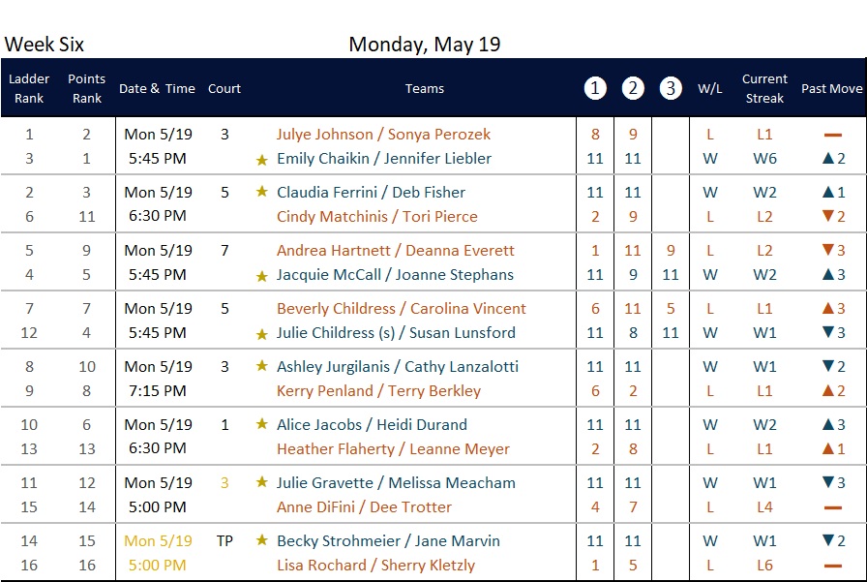
Task: Select team Julye Johnson / Sonya Perozek
Action: (x=383, y=135)
